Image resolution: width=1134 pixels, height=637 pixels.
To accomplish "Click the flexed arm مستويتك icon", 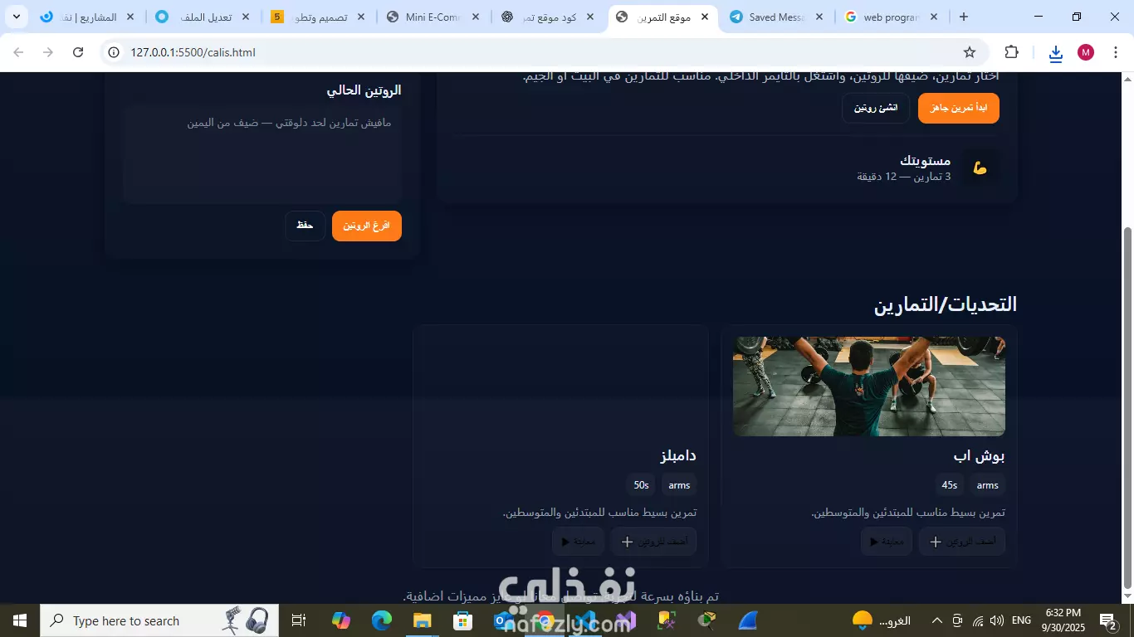I will pos(980,168).
